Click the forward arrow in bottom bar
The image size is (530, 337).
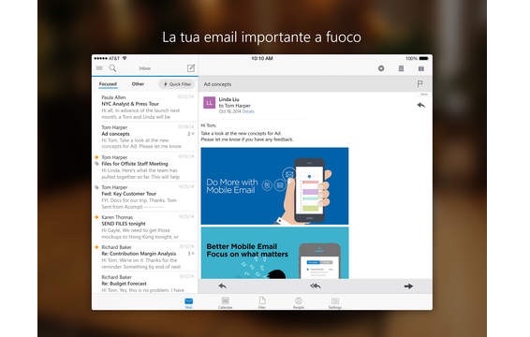(408, 286)
